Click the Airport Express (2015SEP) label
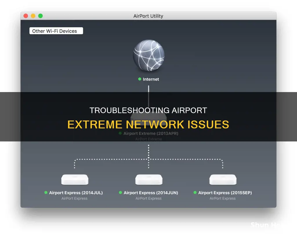Image resolution: width=297 pixels, height=237 pixels. (225, 193)
